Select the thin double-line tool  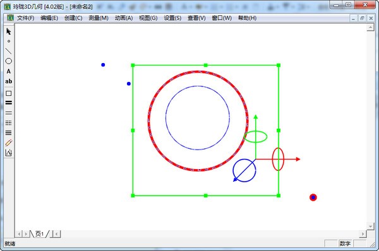tap(9, 113)
